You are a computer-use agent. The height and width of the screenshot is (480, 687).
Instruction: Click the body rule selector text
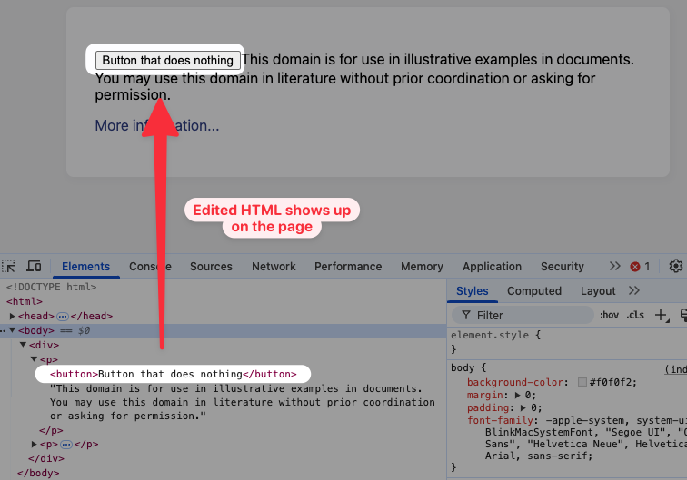[x=463, y=367]
